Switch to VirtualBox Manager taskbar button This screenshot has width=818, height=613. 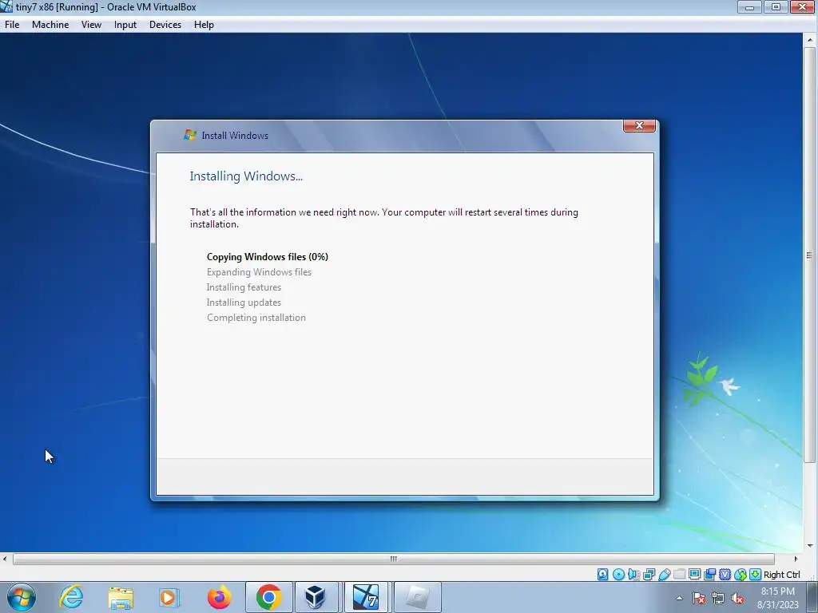pos(316,597)
